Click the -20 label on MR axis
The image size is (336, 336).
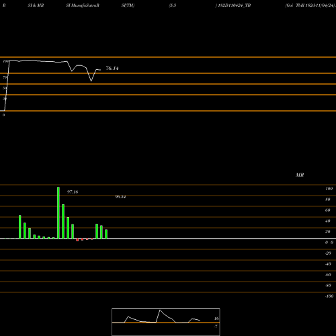[328, 253]
